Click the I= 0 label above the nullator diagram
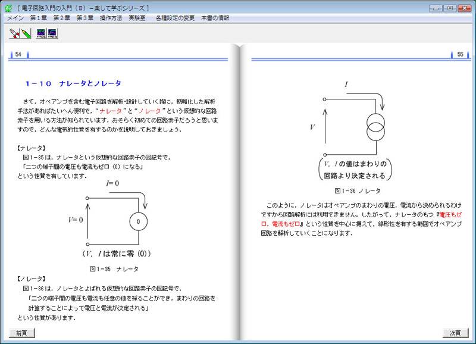 click(112, 183)
